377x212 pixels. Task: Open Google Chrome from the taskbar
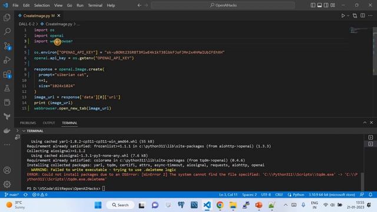tap(220, 205)
